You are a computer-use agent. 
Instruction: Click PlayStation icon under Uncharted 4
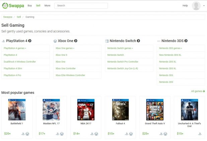click(x=200, y=134)
